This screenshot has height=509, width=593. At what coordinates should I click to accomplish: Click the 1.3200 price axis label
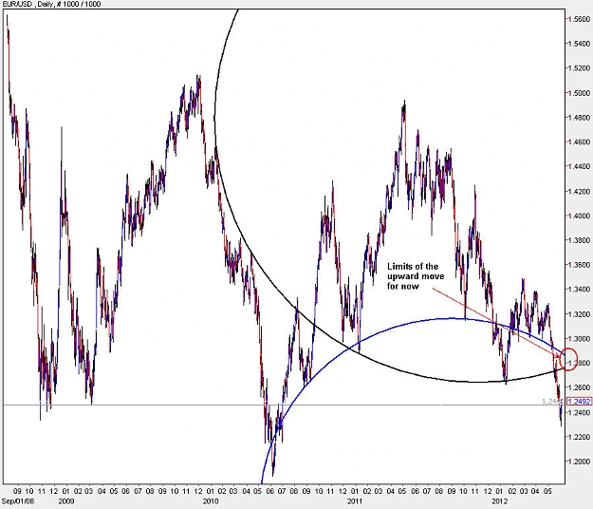tap(580, 314)
